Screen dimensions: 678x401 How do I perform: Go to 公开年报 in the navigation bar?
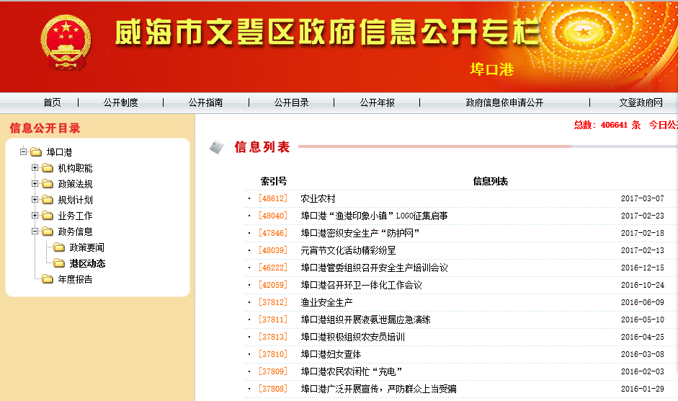(x=377, y=102)
